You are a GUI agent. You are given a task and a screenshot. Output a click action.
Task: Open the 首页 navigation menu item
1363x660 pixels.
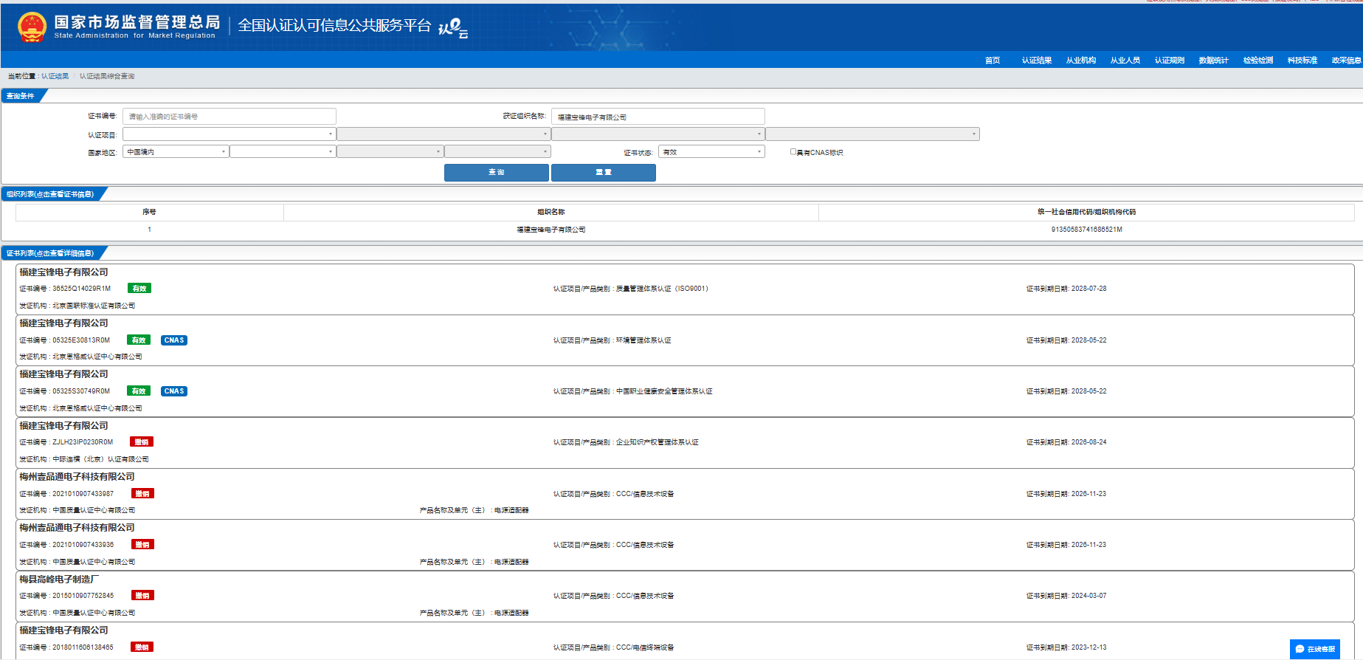point(993,61)
